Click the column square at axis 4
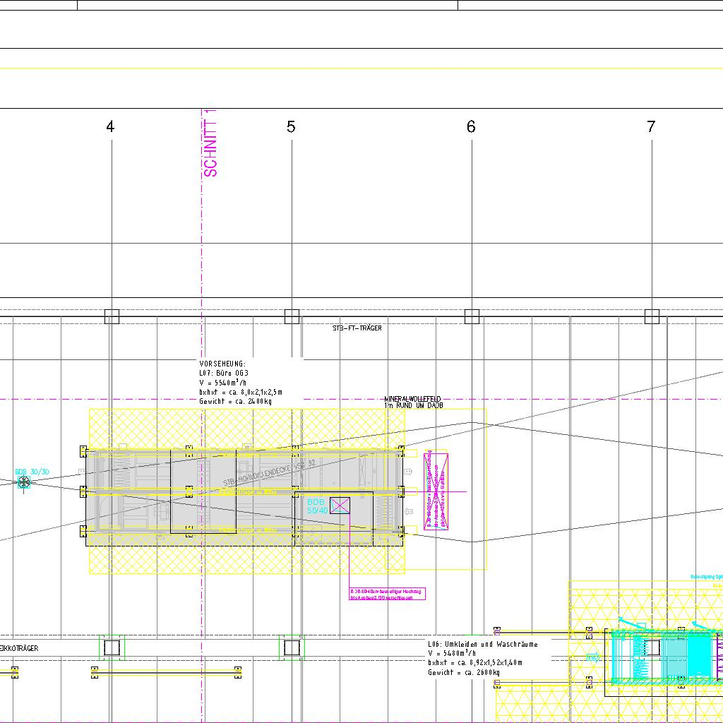723x723 pixels. 112,316
